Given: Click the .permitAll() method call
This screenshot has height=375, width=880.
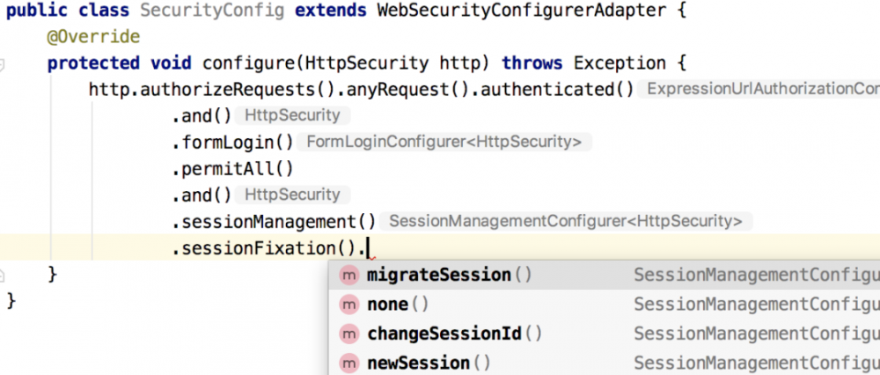Looking at the screenshot, I should pyautogui.click(x=233, y=169).
